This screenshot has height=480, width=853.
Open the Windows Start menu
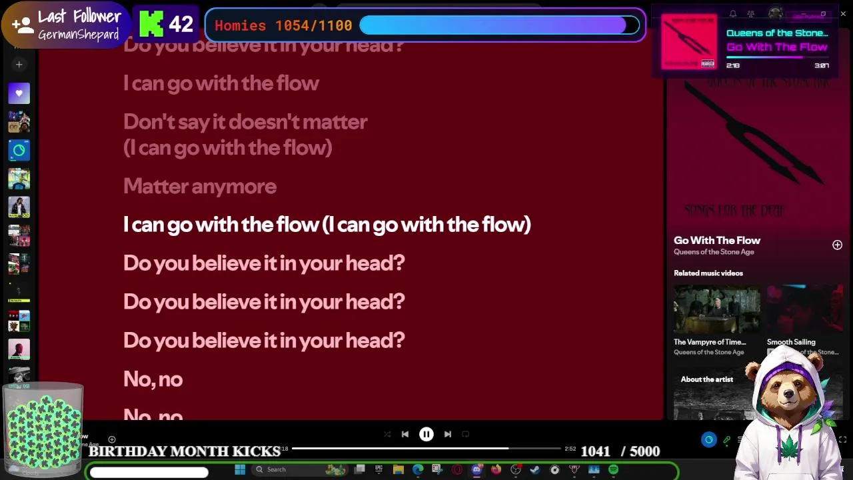tap(240, 469)
